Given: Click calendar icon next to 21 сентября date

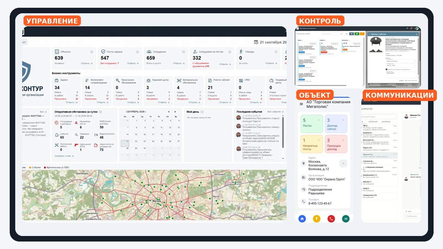Looking at the screenshot, I should tap(256, 42).
